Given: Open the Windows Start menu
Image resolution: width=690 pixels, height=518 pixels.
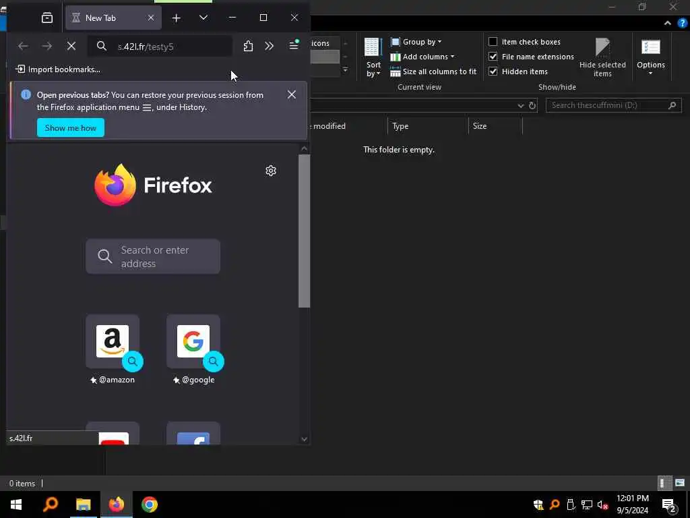Looking at the screenshot, I should click(x=16, y=505).
